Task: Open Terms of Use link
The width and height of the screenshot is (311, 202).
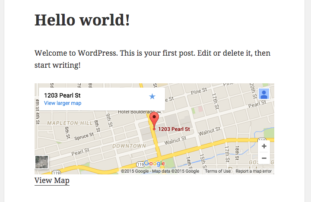Action: coord(218,171)
